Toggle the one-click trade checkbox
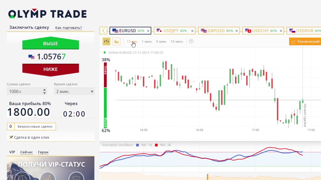This screenshot has height=180, width=321. (11, 137)
